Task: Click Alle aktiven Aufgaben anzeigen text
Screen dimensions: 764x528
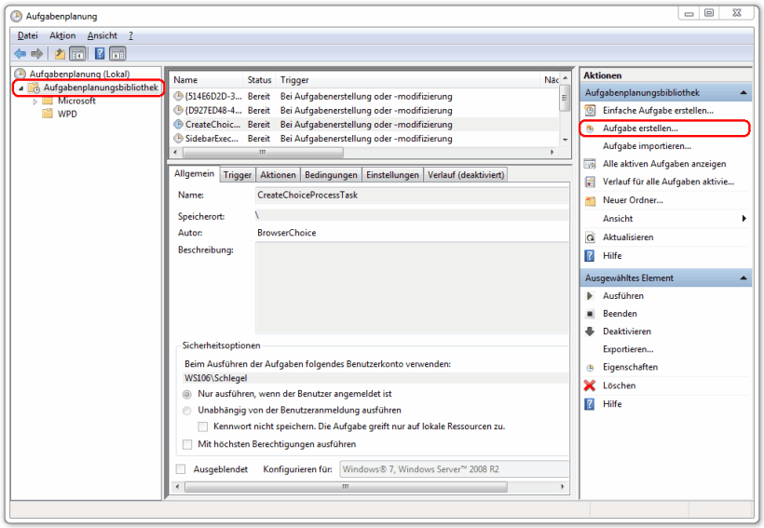Action: pyautogui.click(x=664, y=164)
